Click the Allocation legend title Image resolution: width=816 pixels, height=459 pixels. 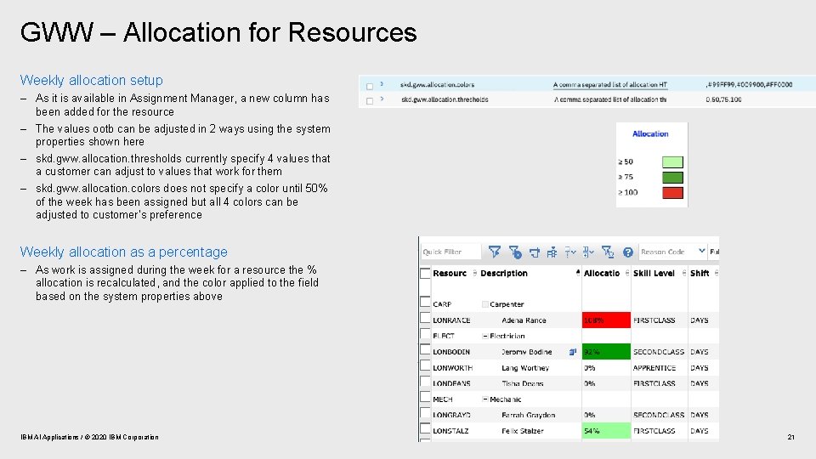[650, 133]
